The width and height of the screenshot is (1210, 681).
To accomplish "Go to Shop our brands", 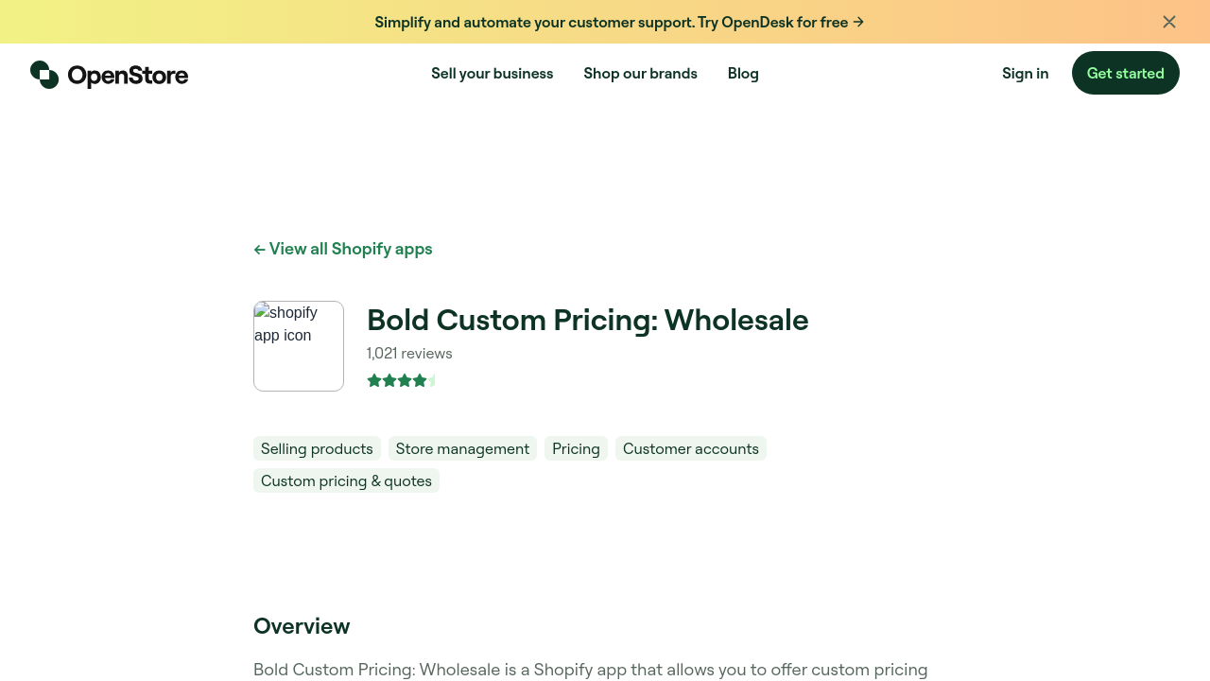I will tap(640, 74).
